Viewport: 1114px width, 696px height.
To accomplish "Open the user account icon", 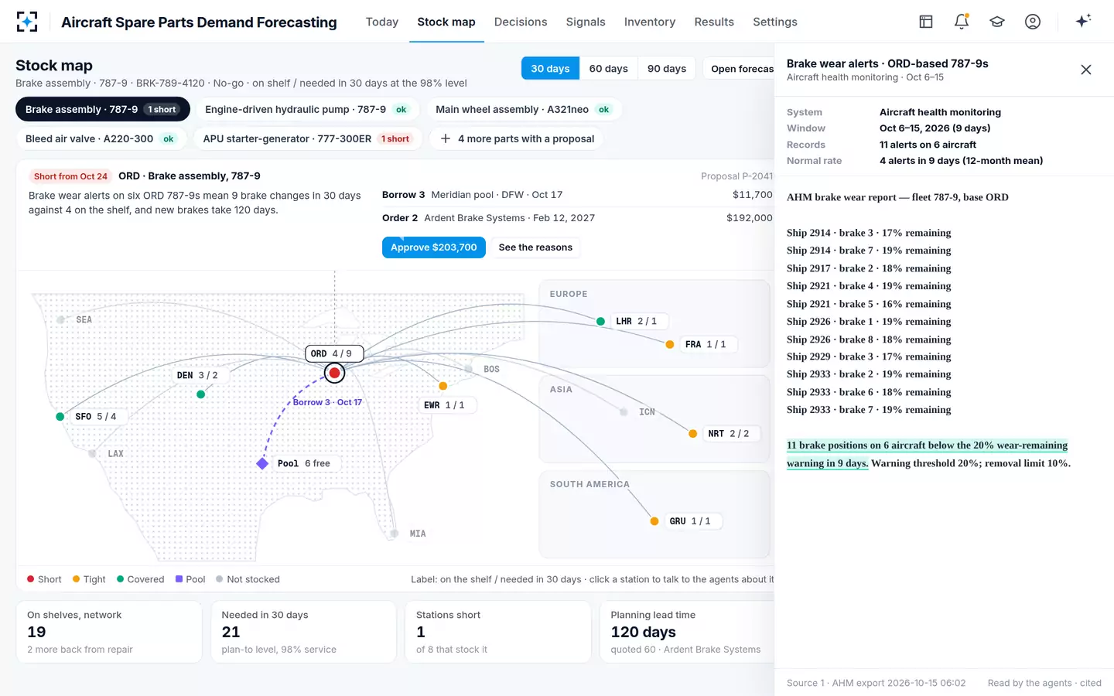I will tap(1033, 22).
